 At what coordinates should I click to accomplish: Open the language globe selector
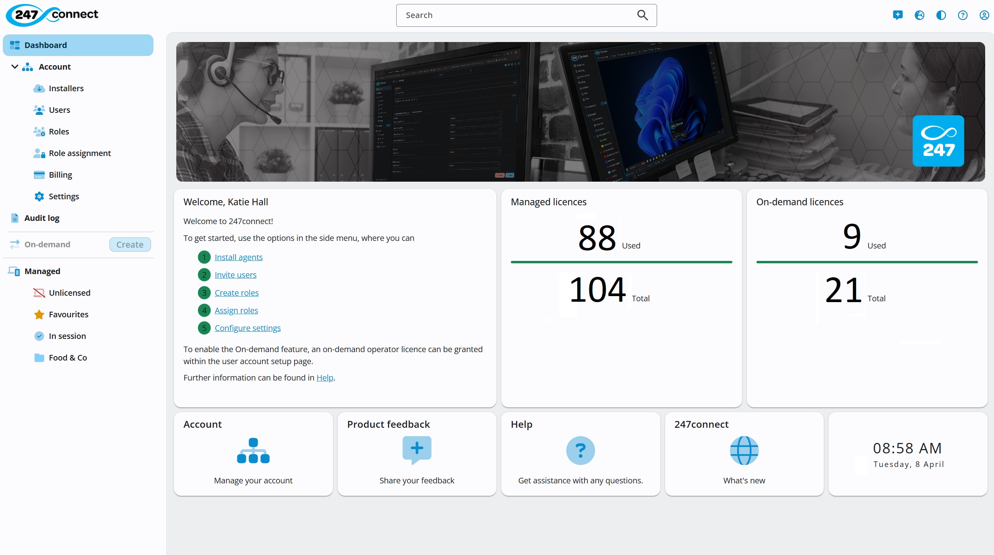pos(919,15)
